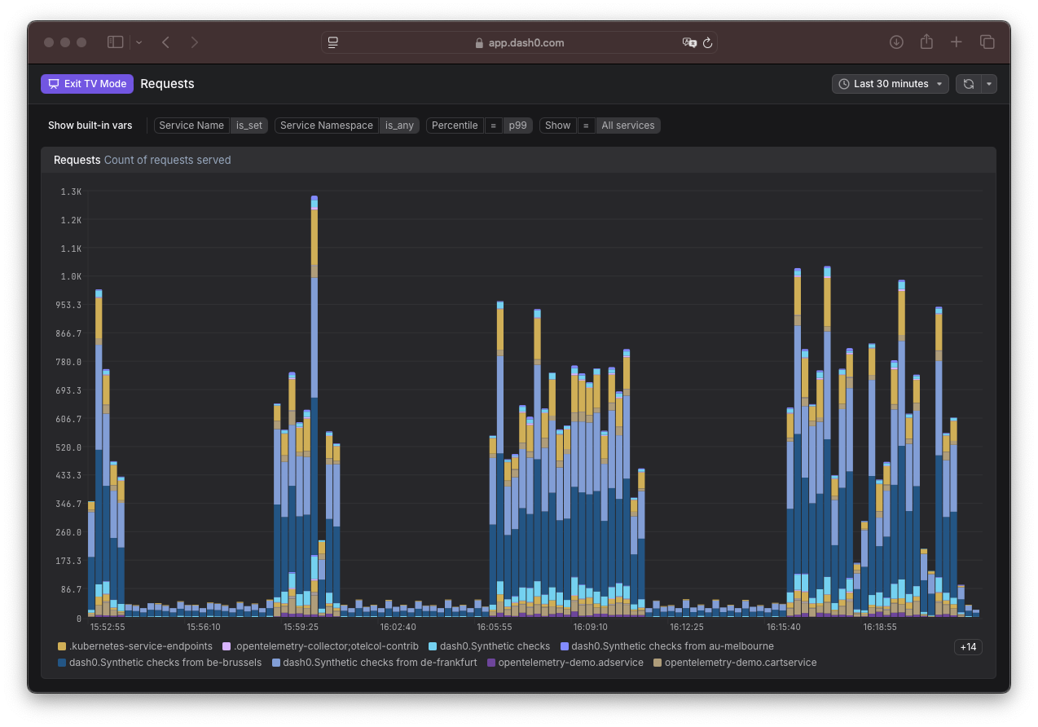
Task: Open the Service Name is_set filter
Action: 210,126
